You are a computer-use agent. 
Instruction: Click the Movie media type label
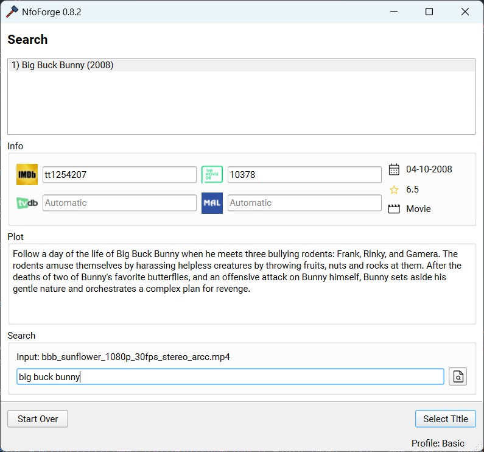point(418,209)
